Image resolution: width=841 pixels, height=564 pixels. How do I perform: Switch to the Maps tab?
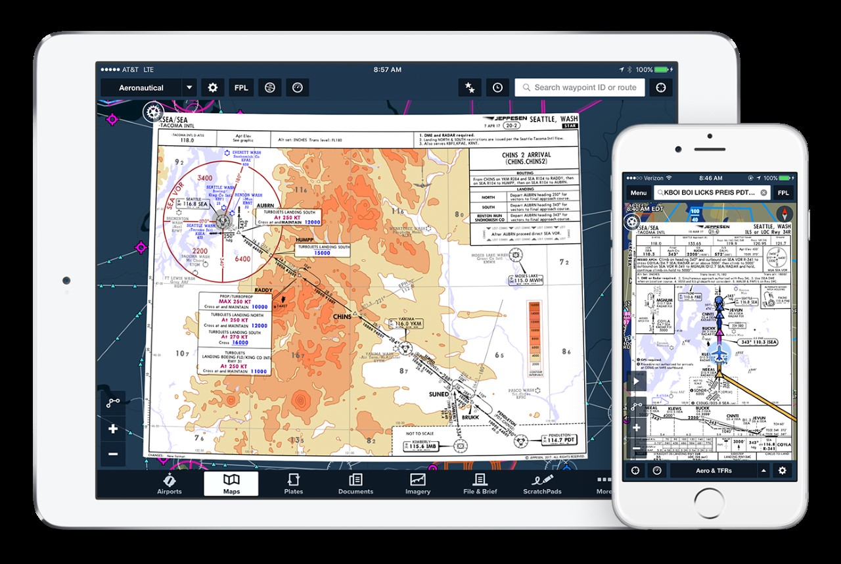pos(231,484)
